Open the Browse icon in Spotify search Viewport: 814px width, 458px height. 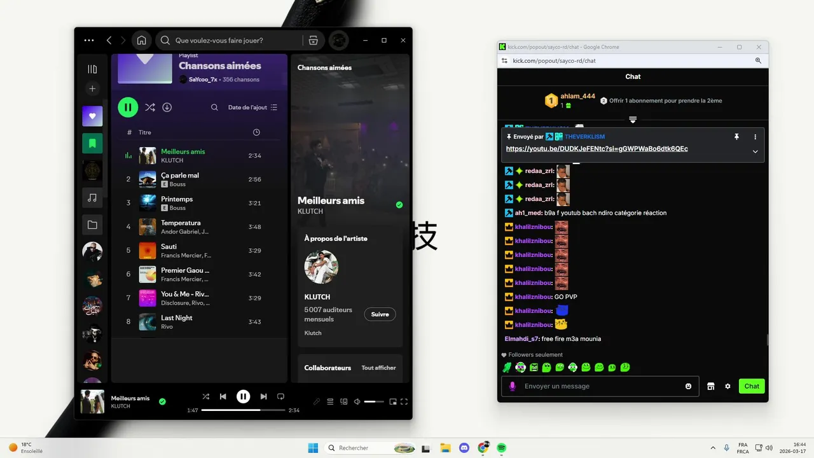(313, 40)
